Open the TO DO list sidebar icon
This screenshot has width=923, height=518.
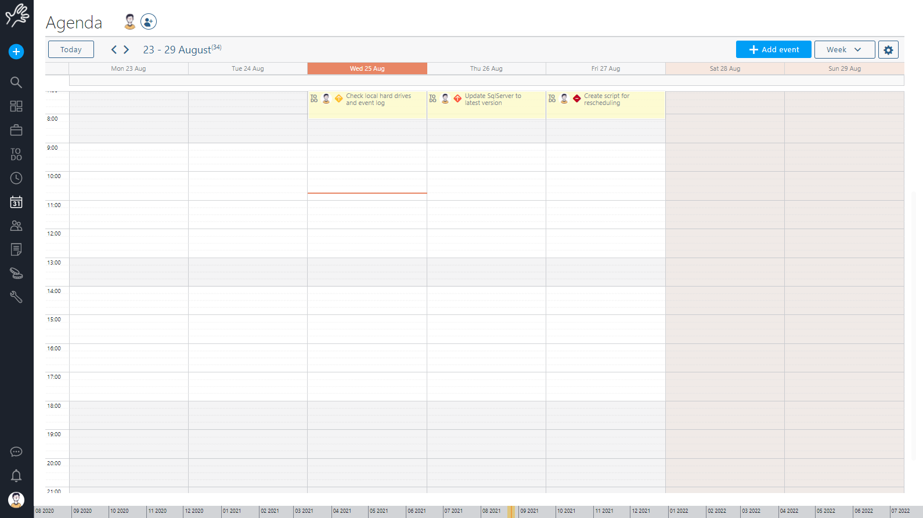pos(16,154)
